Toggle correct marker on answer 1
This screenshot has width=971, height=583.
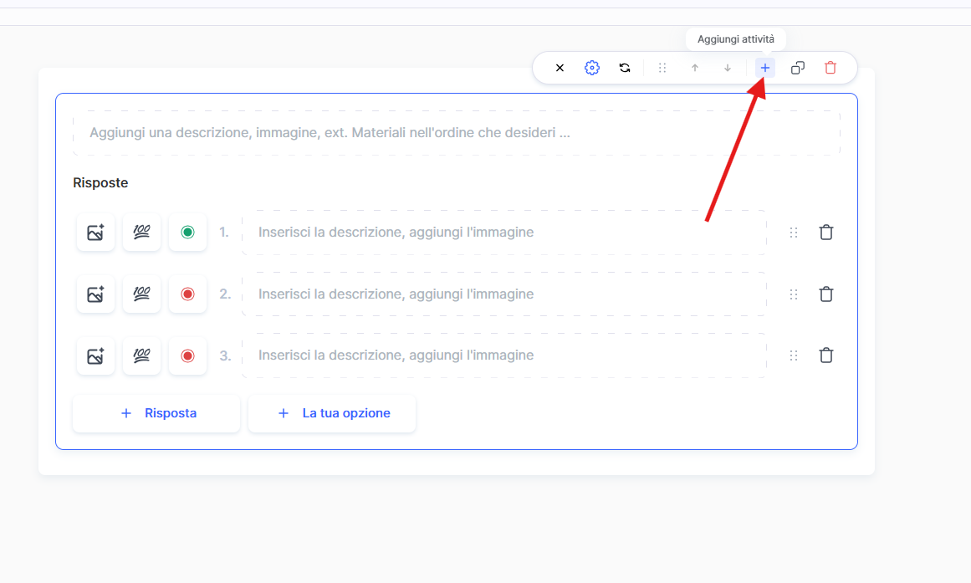point(187,233)
